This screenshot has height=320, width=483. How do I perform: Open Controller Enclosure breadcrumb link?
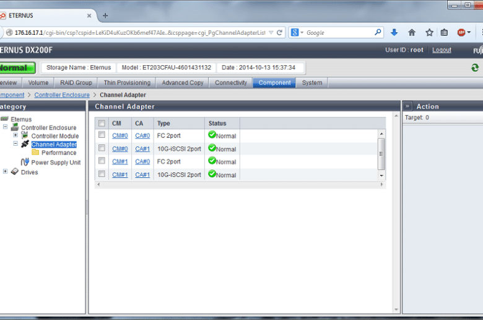(62, 95)
